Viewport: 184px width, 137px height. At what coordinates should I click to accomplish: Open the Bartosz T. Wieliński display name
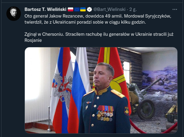[x=45, y=9]
